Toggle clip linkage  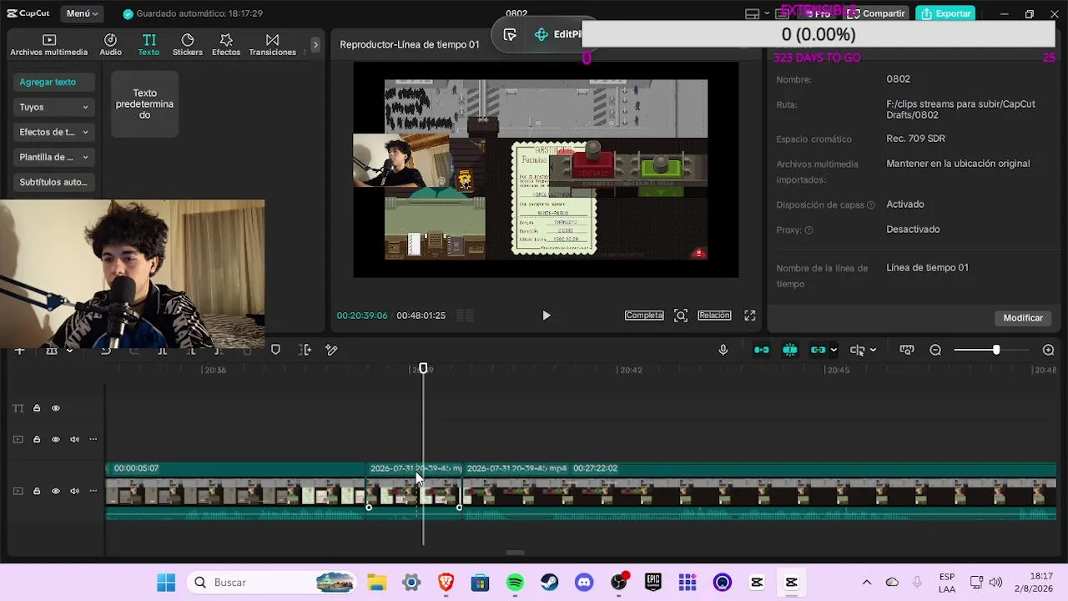(x=818, y=350)
